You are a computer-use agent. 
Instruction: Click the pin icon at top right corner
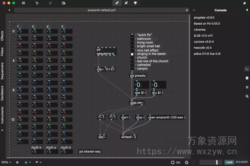pyautogui.click(x=245, y=3)
